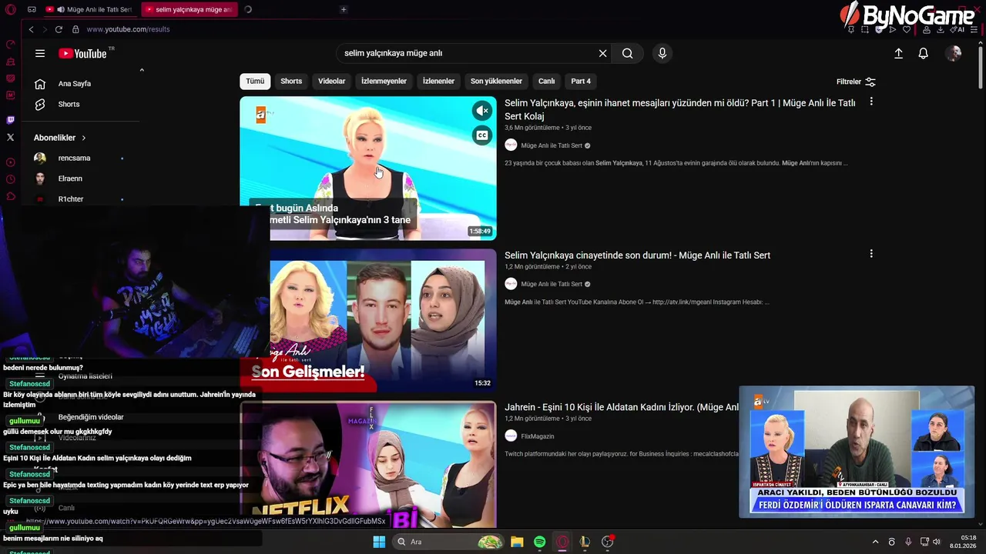Open the Windows taskbar search box

point(450,542)
